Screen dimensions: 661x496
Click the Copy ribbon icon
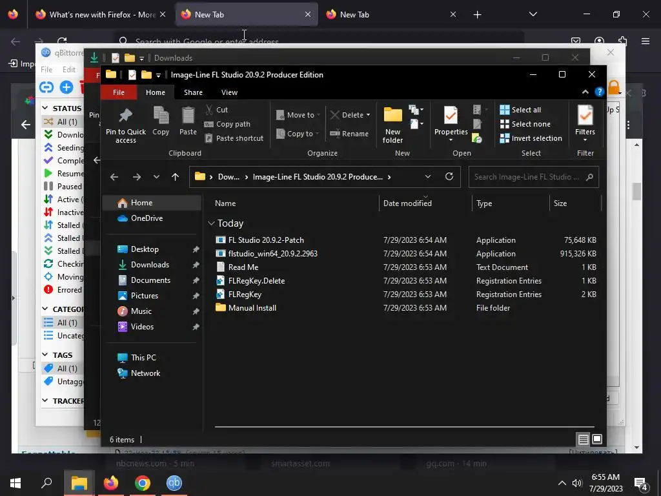click(x=161, y=121)
